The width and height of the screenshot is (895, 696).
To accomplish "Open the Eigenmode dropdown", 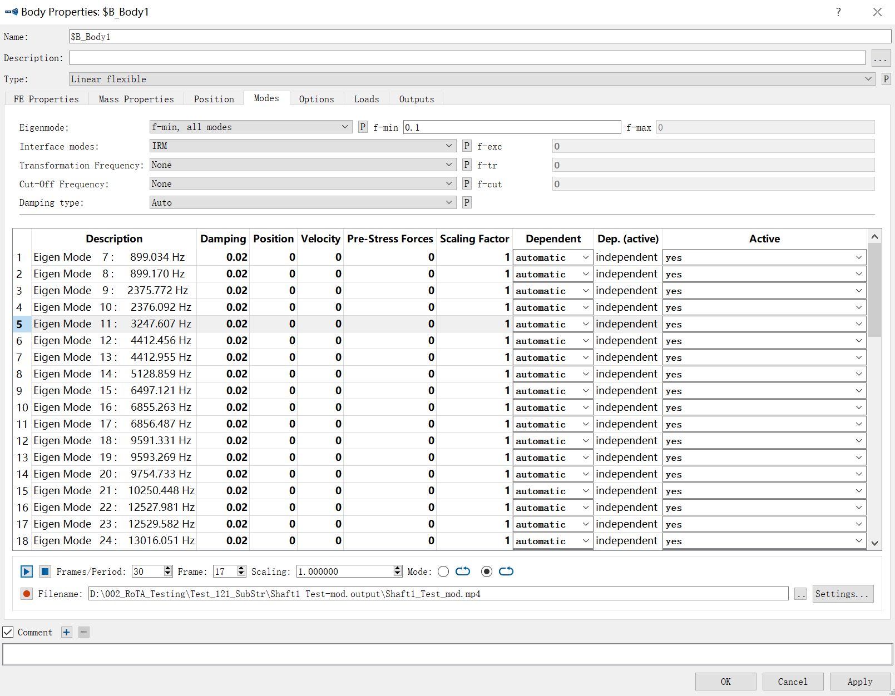I will coord(251,127).
